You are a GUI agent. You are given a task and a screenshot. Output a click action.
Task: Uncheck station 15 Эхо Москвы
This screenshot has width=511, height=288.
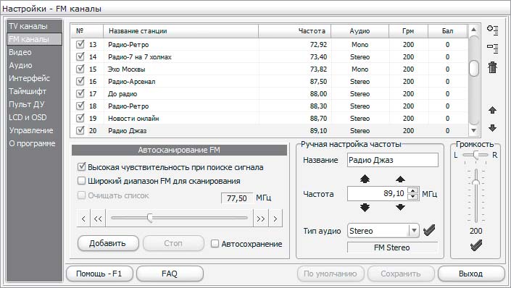(80, 69)
